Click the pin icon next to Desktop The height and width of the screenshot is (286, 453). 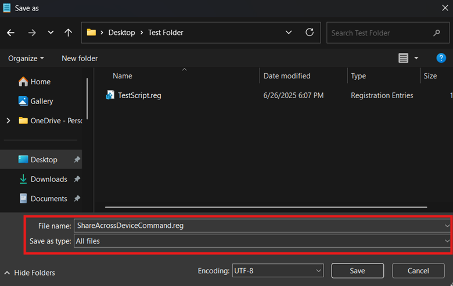(x=77, y=159)
